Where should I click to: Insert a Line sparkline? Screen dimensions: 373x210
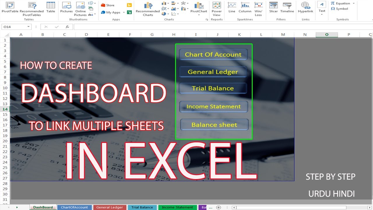click(232, 7)
